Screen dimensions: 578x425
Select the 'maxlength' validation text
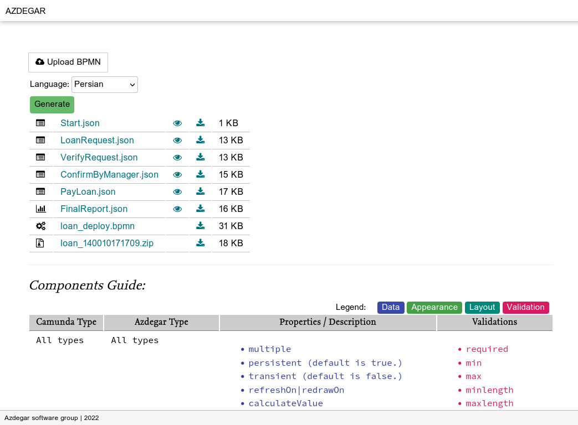coord(489,403)
